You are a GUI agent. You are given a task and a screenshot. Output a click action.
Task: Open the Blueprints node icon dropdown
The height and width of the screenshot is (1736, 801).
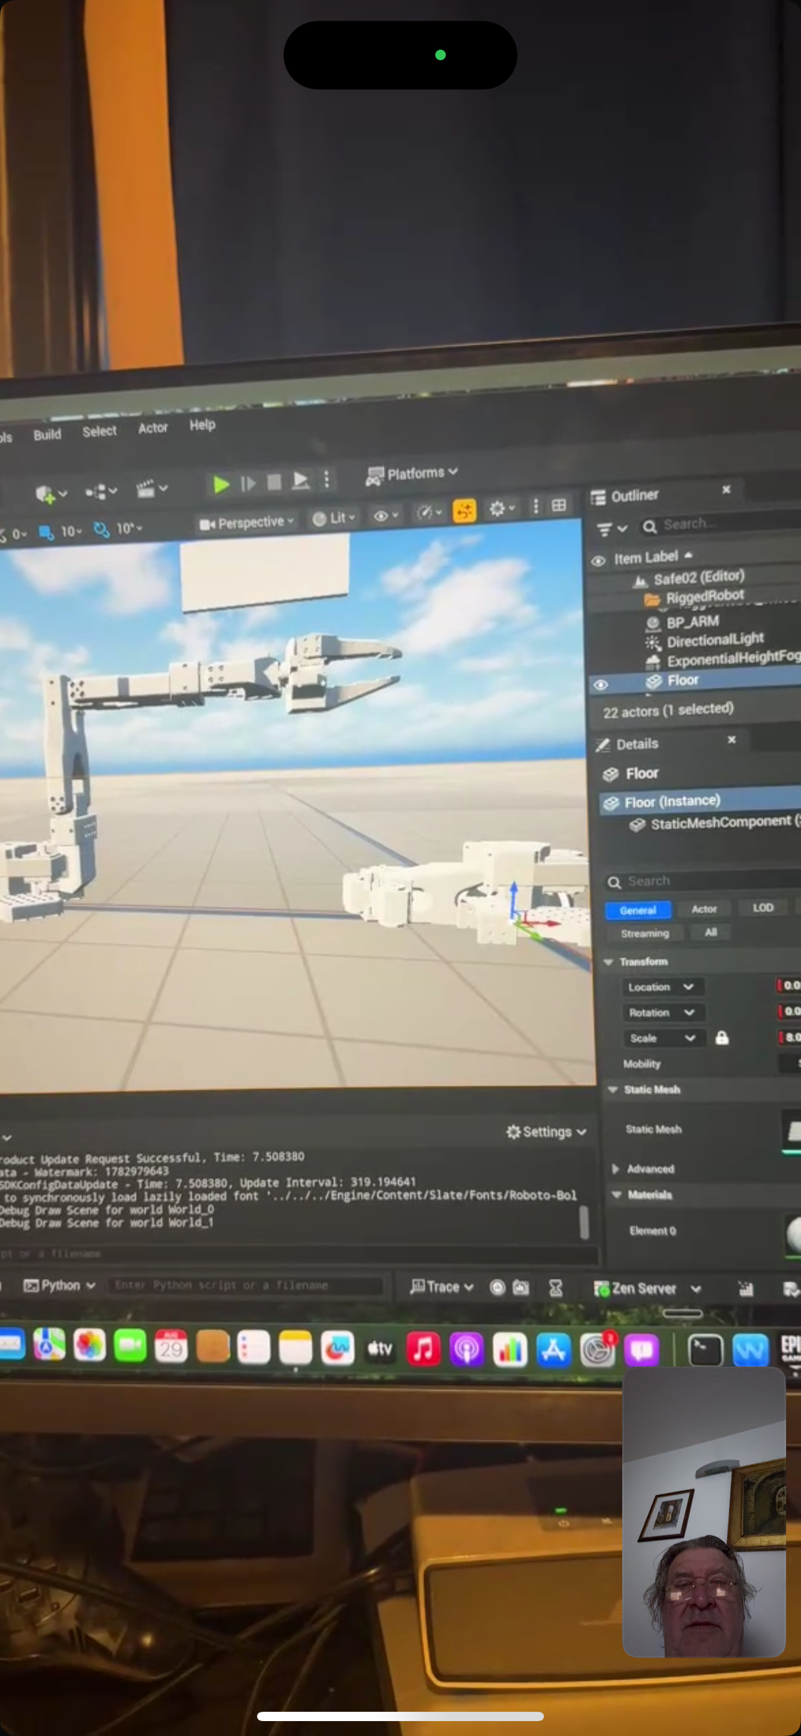point(101,491)
